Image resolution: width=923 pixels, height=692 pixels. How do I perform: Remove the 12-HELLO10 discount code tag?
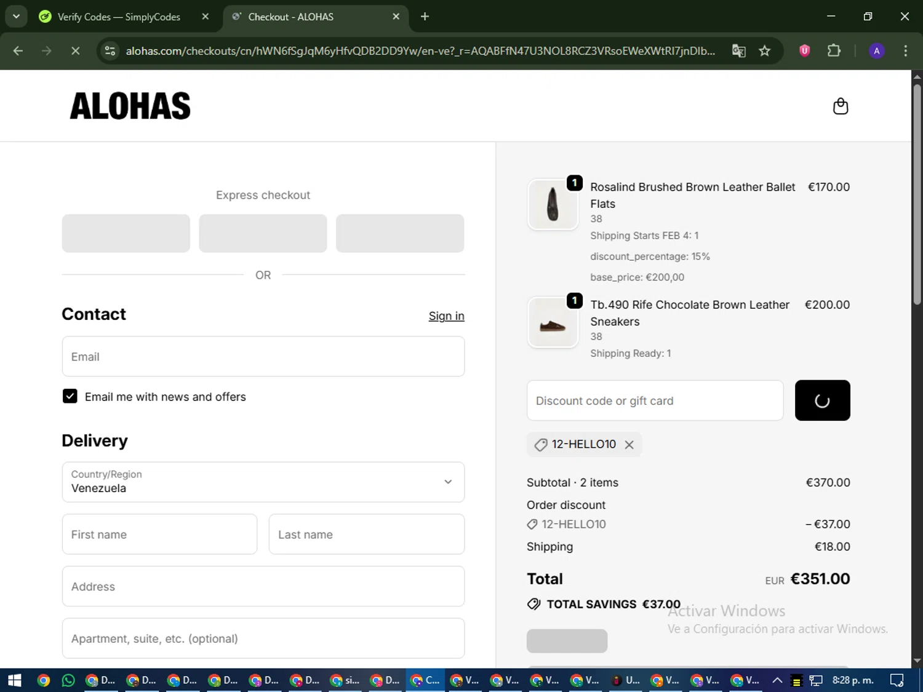(629, 445)
